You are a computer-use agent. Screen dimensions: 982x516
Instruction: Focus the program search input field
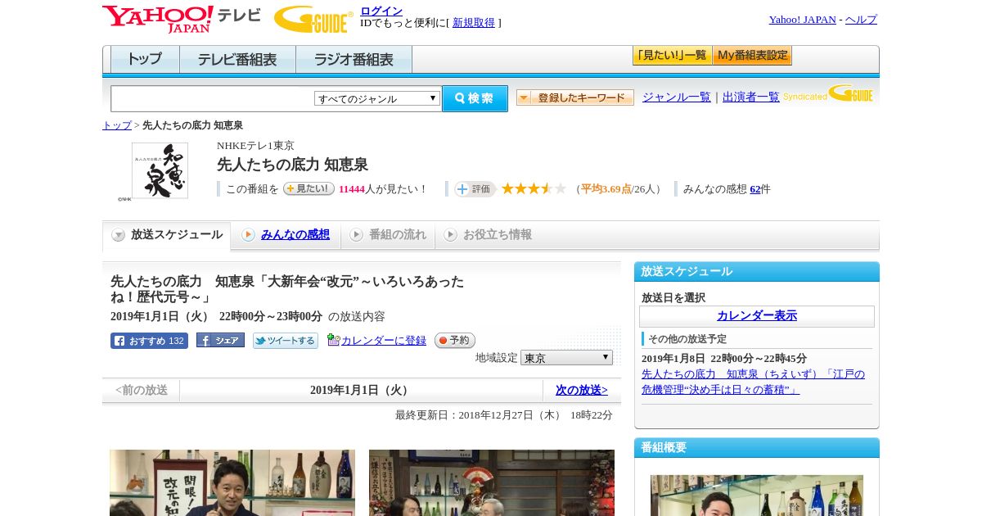coord(213,98)
